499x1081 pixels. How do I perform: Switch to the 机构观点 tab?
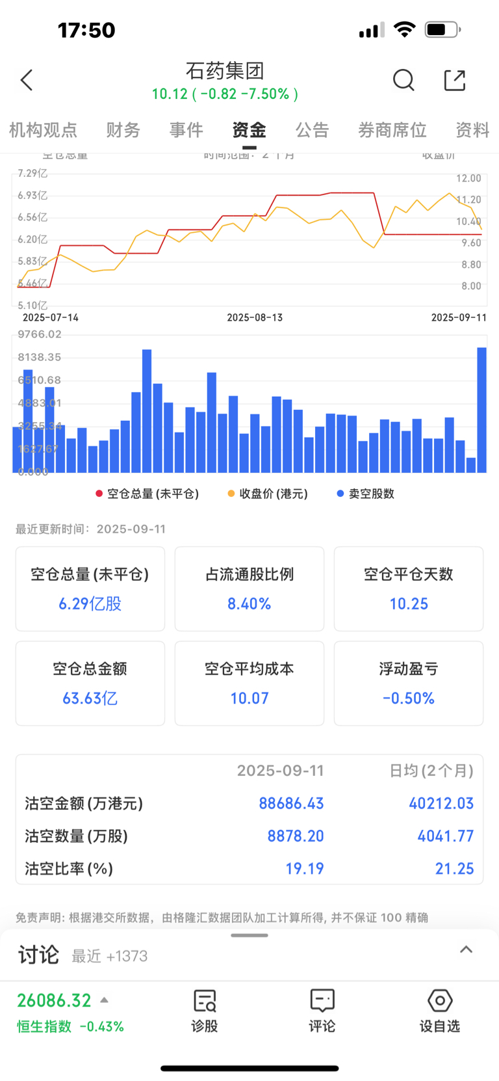click(43, 130)
